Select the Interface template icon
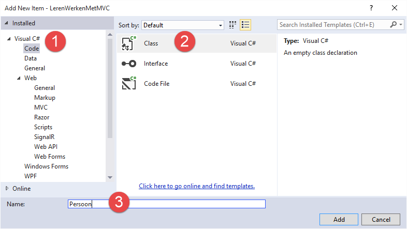This screenshot has height=229, width=407. [x=128, y=64]
